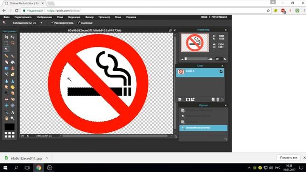Select the Clone Stamp tool
This screenshot has width=306, height=172.
(x=13, y=68)
